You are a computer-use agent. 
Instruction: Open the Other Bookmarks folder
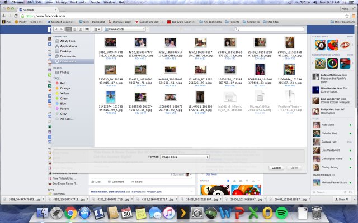343,22
